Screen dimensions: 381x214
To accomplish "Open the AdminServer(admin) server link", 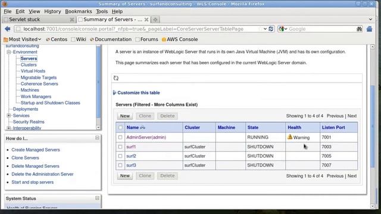I will (x=146, y=137).
